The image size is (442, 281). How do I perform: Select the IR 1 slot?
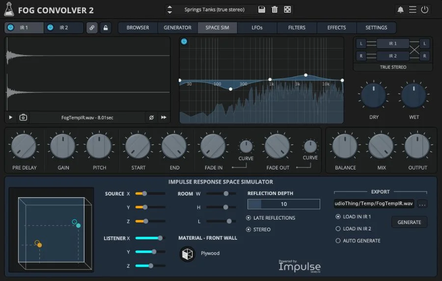pyautogui.click(x=24, y=28)
